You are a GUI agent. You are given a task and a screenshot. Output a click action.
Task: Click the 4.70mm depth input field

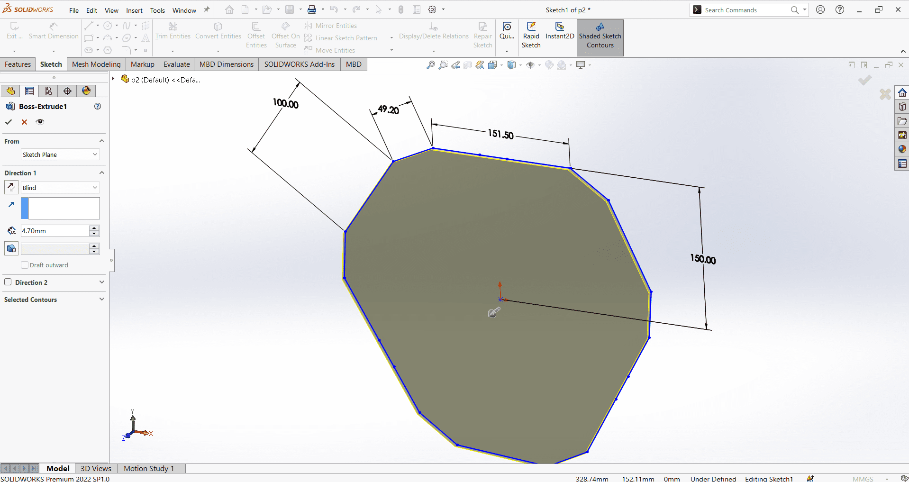[x=55, y=231]
